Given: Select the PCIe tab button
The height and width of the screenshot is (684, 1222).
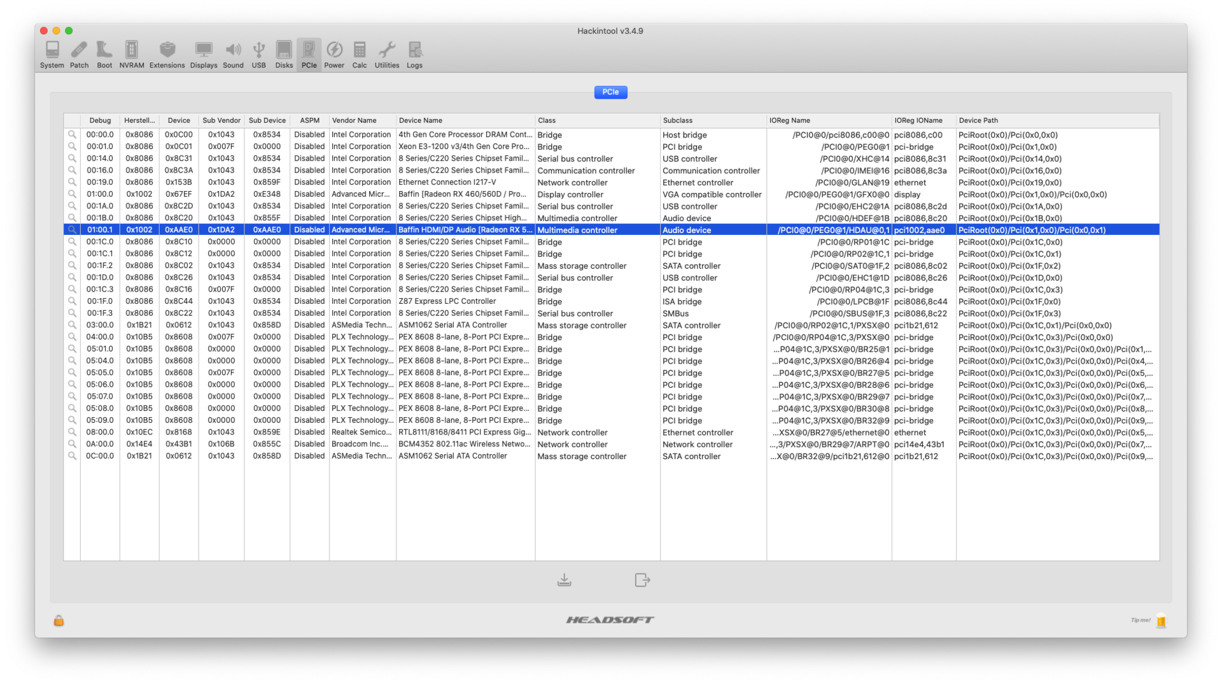Looking at the screenshot, I should tap(610, 92).
